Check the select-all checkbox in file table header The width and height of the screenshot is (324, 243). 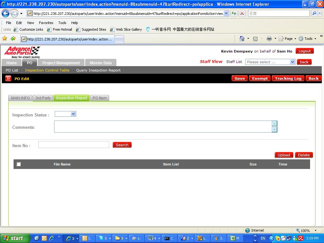pyautogui.click(x=19, y=164)
